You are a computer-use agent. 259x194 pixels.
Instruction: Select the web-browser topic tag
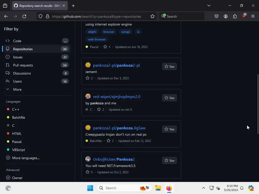tap(97, 39)
